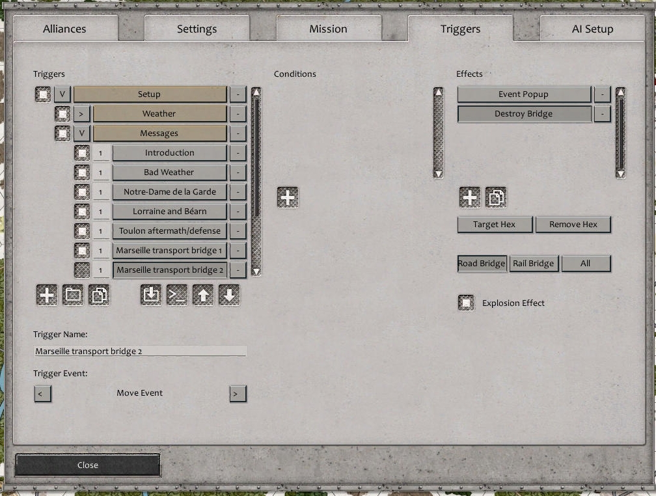Click the Target Hex button
The image size is (656, 496).
[x=495, y=224]
